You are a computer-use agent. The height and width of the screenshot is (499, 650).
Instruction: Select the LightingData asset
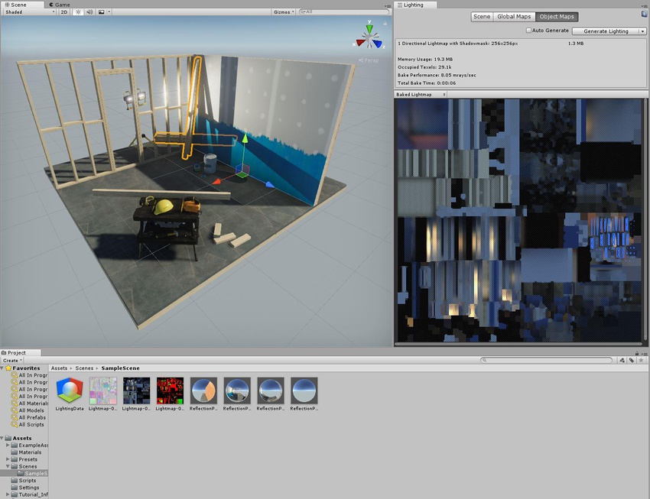point(70,391)
